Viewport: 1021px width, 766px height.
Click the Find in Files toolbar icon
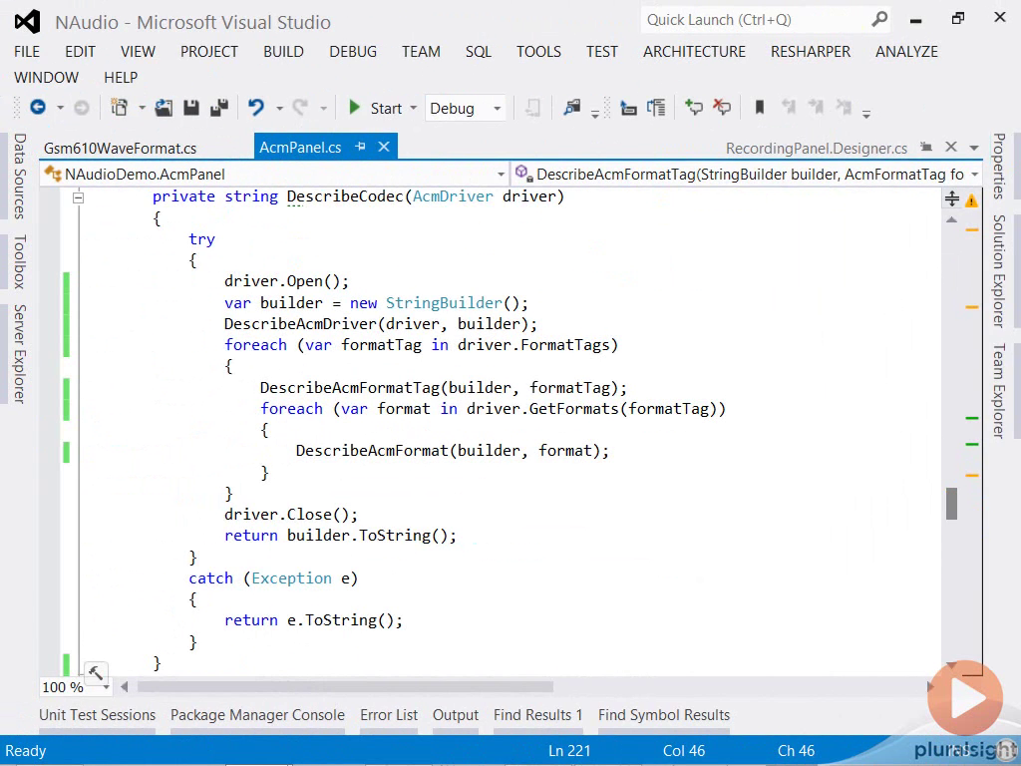pos(571,108)
